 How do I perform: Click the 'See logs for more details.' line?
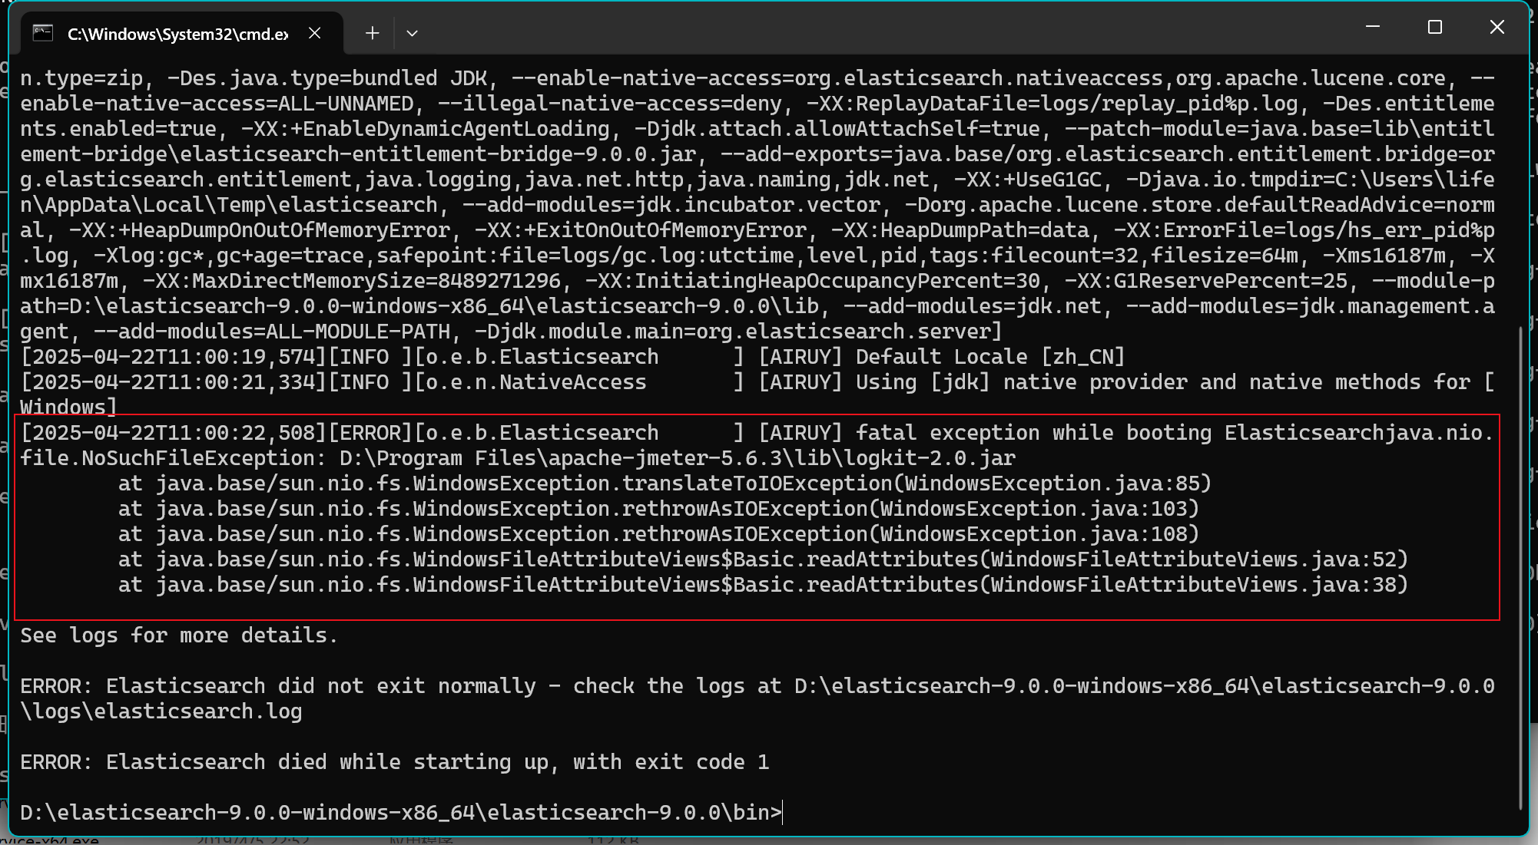click(178, 635)
